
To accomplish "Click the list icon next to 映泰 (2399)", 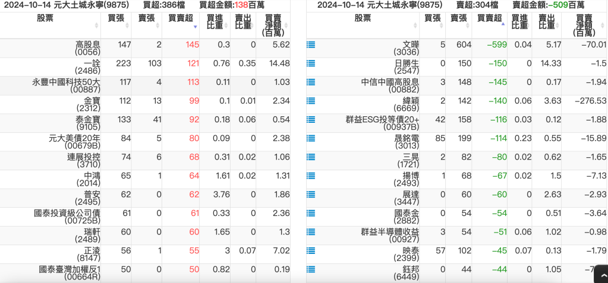I will [310, 251].
